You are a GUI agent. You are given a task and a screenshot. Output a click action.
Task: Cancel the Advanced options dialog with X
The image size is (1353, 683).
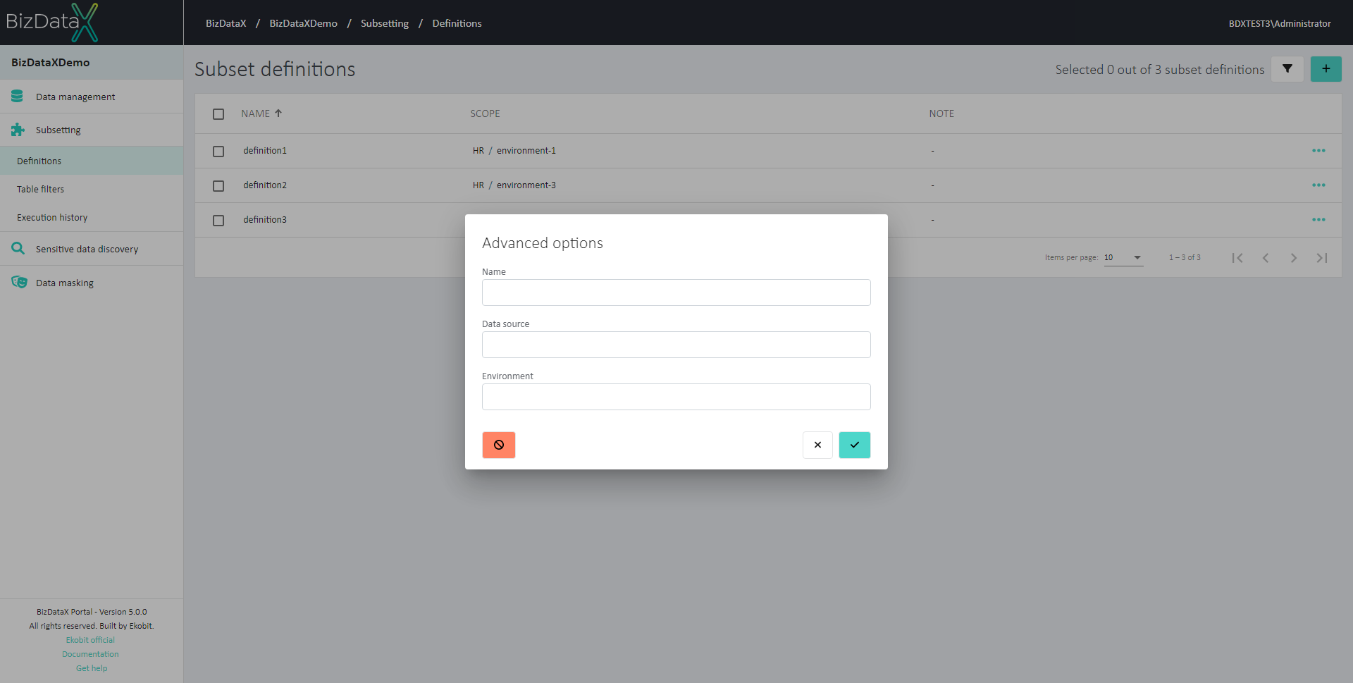[817, 445]
